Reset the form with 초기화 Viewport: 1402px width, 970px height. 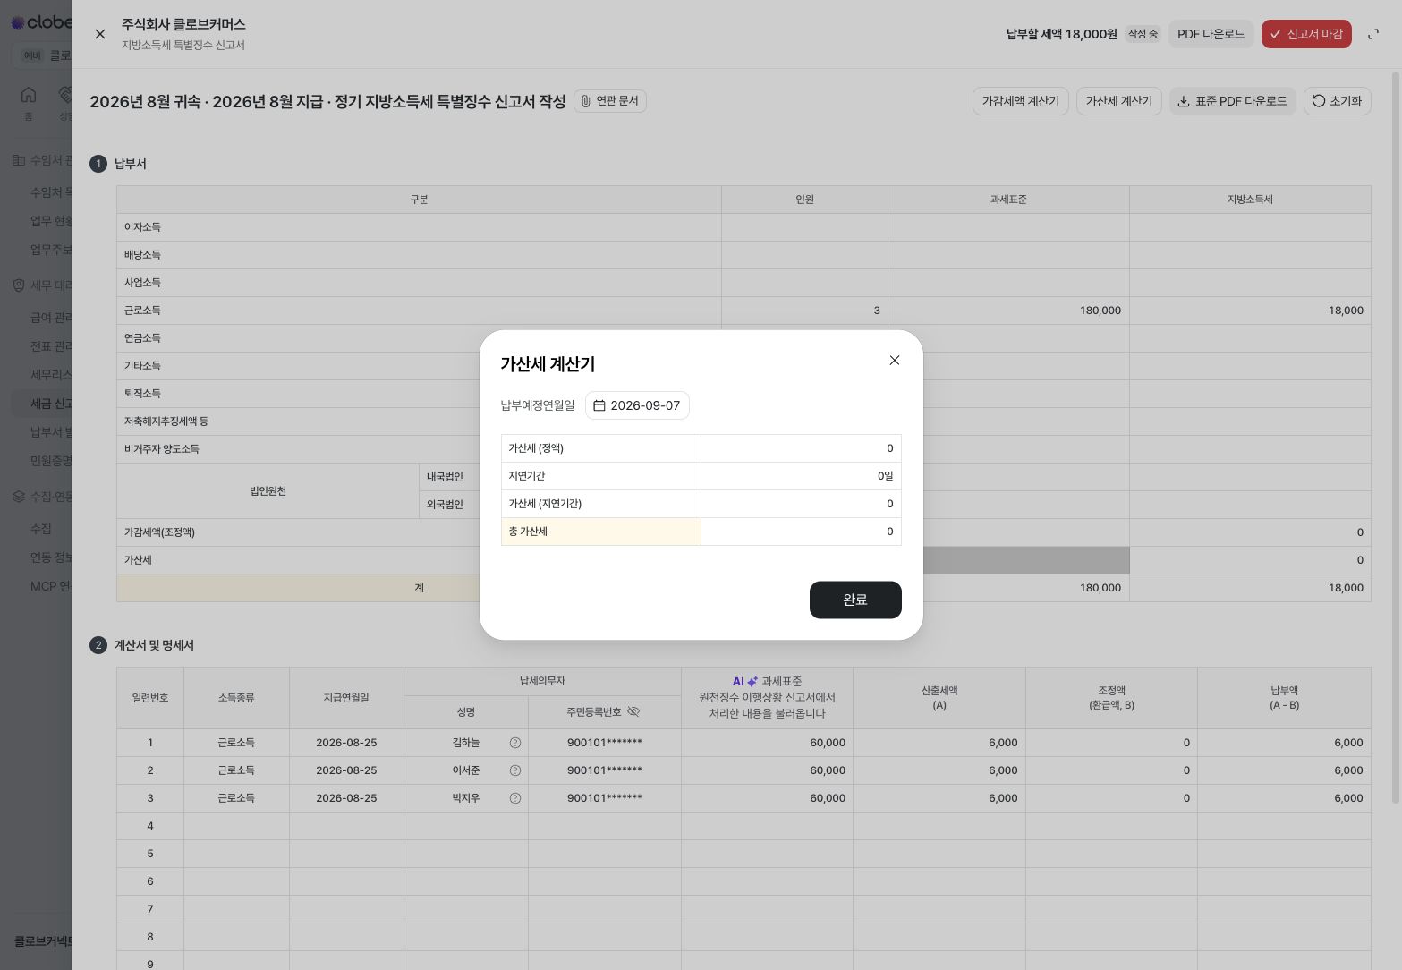[1337, 101]
